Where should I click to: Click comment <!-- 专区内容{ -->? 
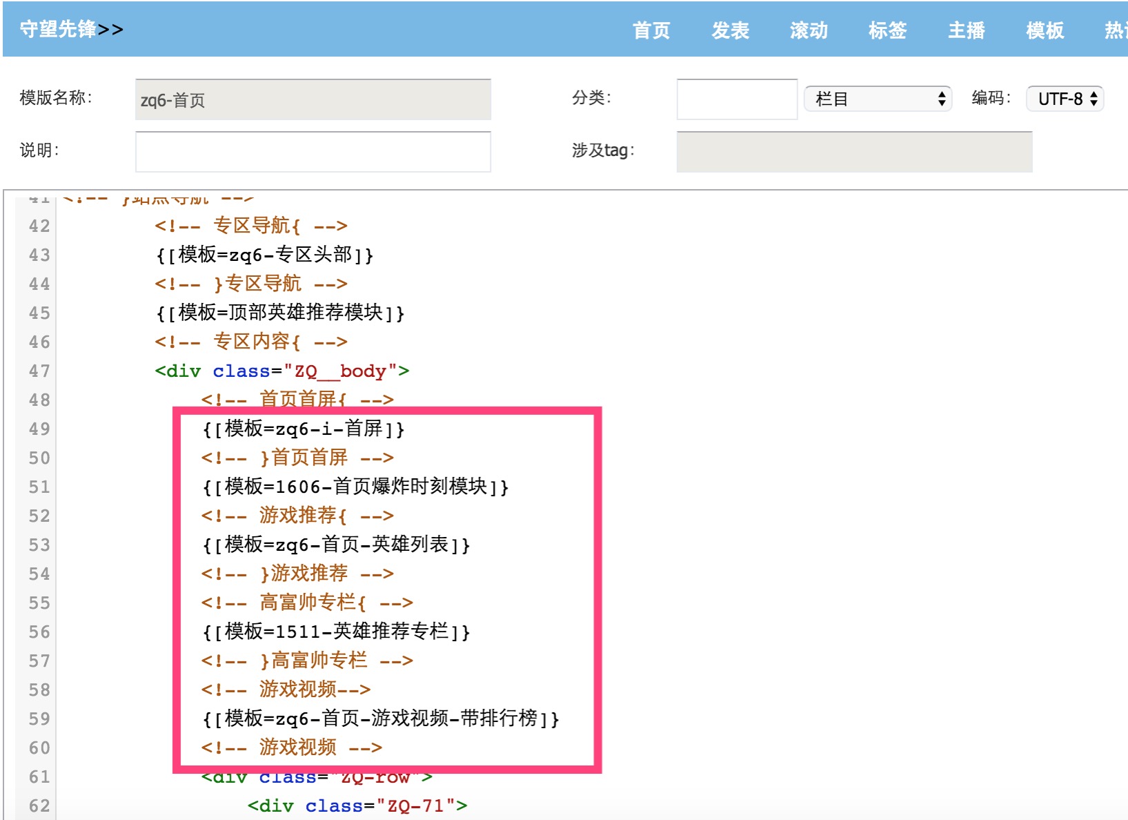coord(251,342)
